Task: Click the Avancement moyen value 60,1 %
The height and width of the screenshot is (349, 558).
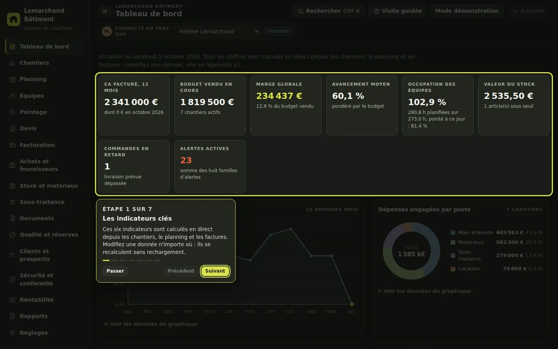Action: click(348, 96)
